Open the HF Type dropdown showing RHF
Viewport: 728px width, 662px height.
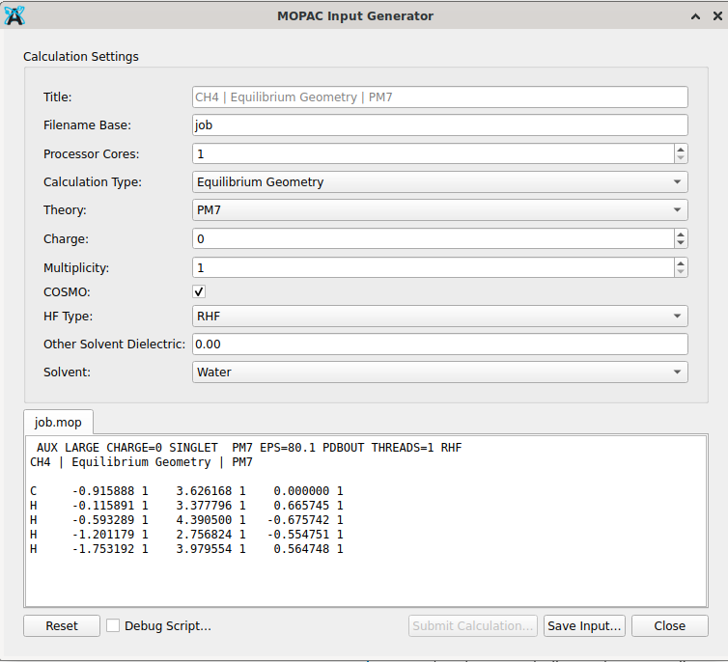[x=439, y=317]
